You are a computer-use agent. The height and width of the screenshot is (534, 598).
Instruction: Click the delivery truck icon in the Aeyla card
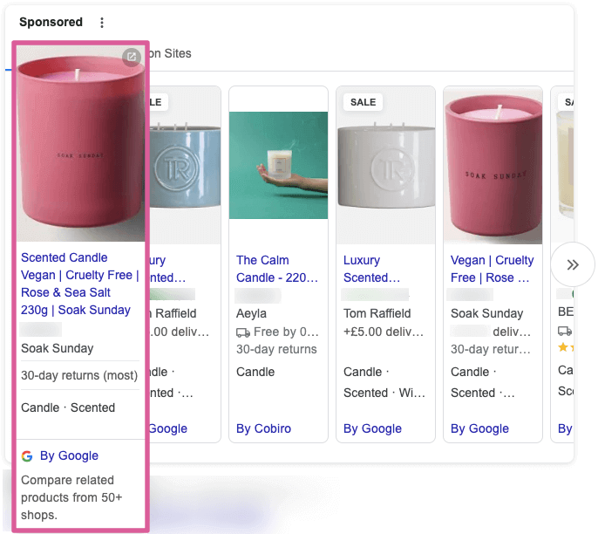(x=243, y=332)
